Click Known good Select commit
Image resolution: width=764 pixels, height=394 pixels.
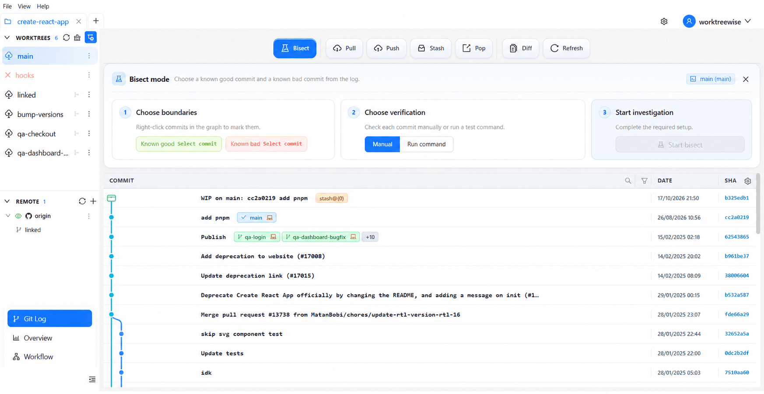(x=179, y=144)
